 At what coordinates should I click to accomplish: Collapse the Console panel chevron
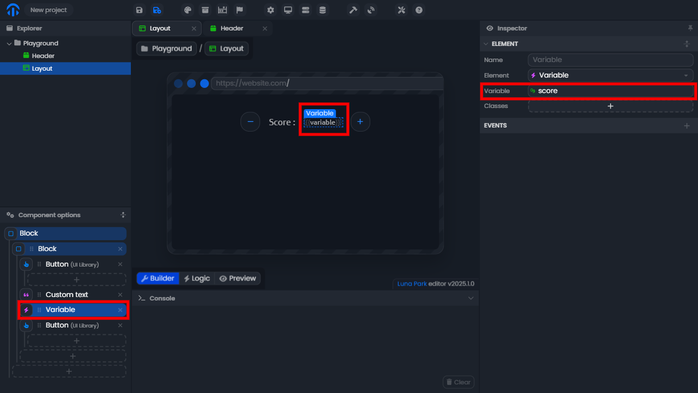click(471, 298)
